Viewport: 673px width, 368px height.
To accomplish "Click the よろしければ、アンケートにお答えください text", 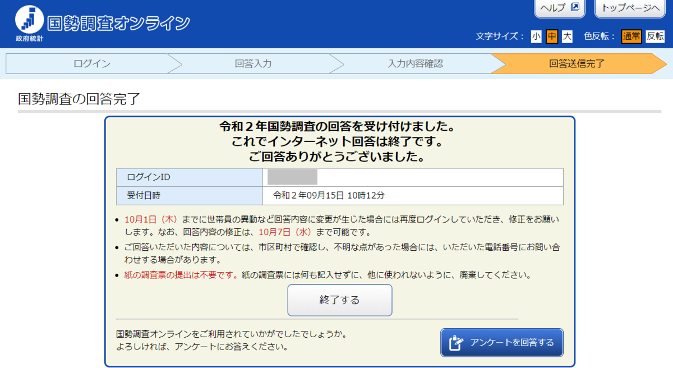I will (202, 347).
